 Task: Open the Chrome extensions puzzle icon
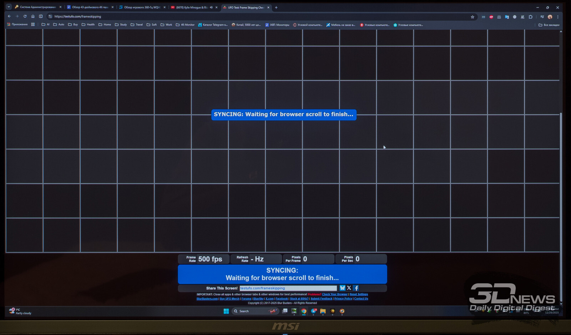(530, 17)
